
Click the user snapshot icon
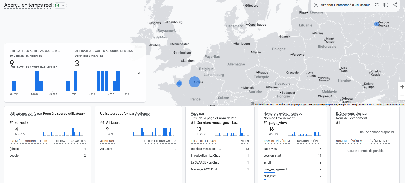tap(316, 5)
